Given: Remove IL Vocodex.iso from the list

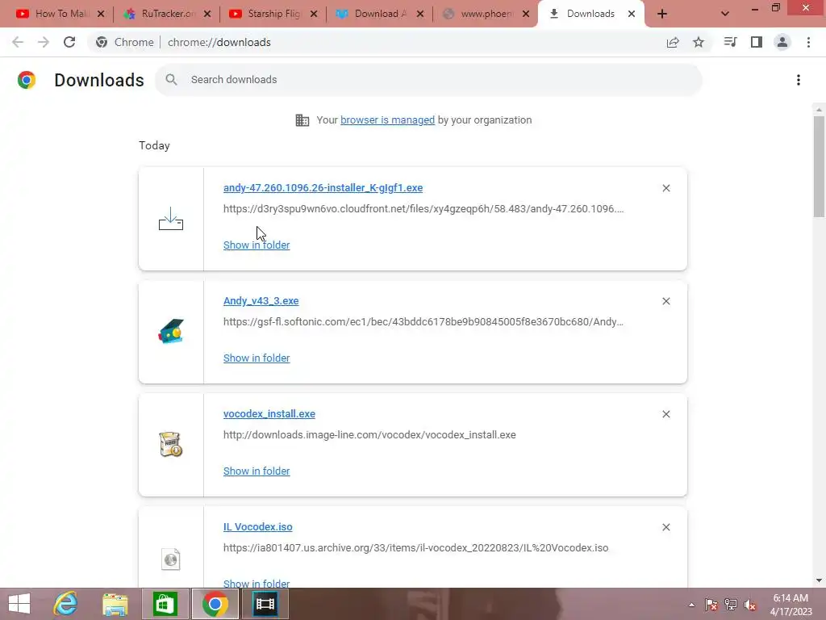Looking at the screenshot, I should (x=666, y=527).
